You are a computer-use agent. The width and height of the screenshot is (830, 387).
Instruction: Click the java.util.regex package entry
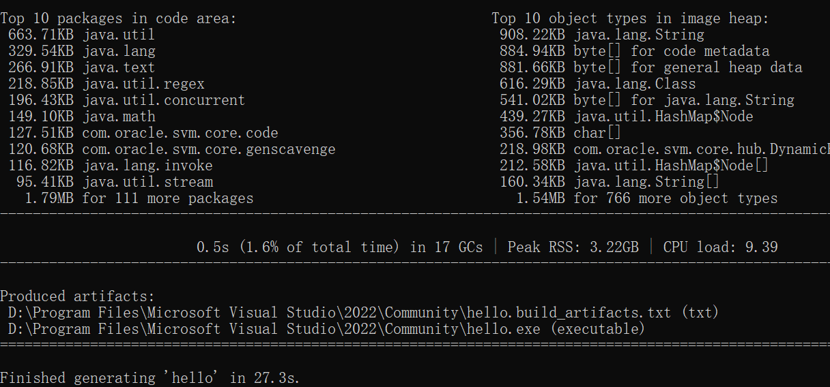143,84
